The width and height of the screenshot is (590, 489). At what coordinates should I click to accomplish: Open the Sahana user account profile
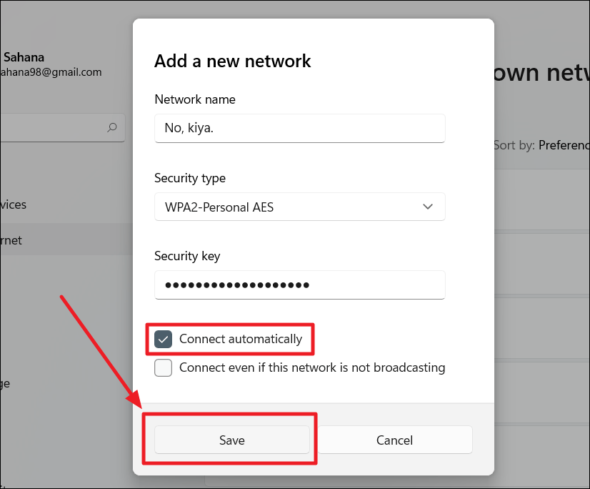(24, 57)
